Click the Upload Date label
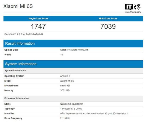This screenshot has width=146, height=122. point(11,50)
